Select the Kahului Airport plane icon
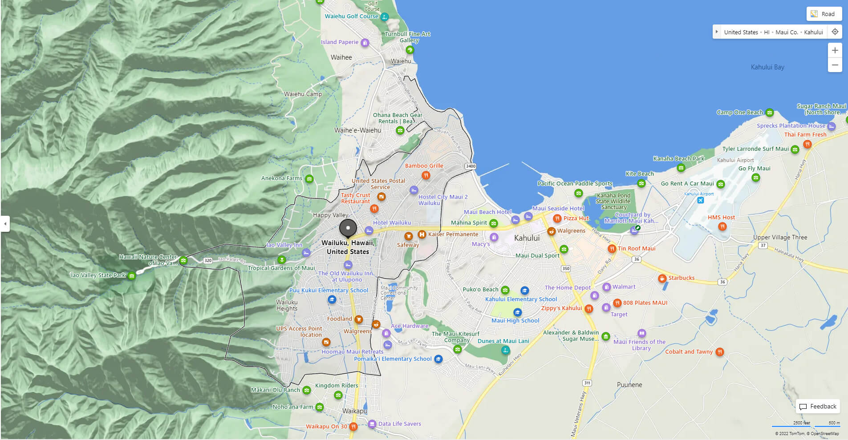Viewport: 848px width, 440px height. click(x=701, y=201)
